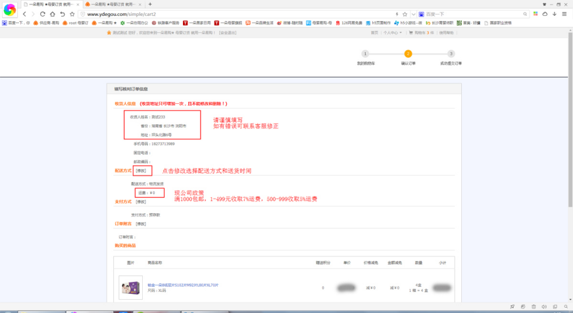Open the 铂金一朵纸尿片 product name link

pos(183,285)
